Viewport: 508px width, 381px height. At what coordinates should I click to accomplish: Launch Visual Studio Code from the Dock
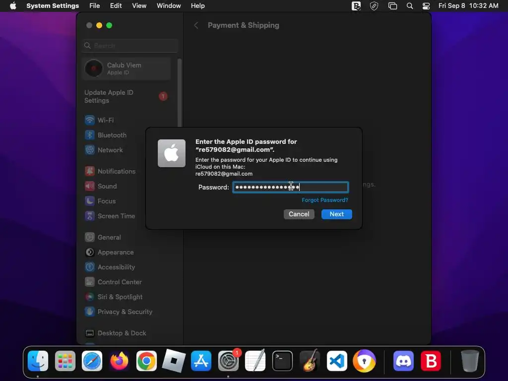click(337, 361)
